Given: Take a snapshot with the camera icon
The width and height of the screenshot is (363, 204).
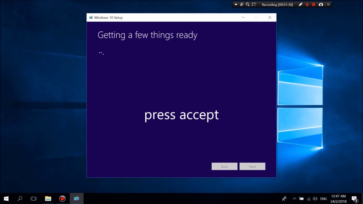Looking at the screenshot, I should click(321, 5).
